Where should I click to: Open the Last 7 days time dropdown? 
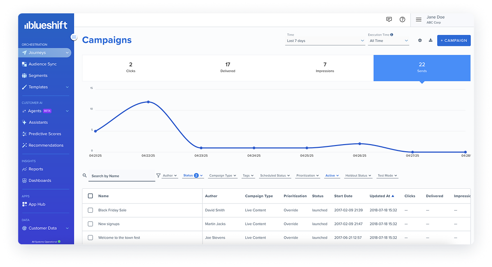pyautogui.click(x=325, y=41)
